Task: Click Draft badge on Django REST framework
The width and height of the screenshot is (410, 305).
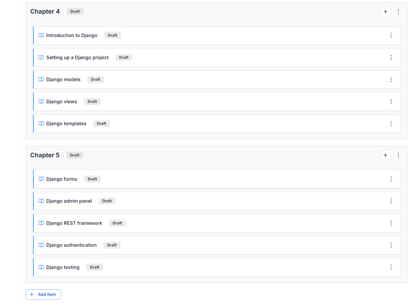Action: (117, 223)
